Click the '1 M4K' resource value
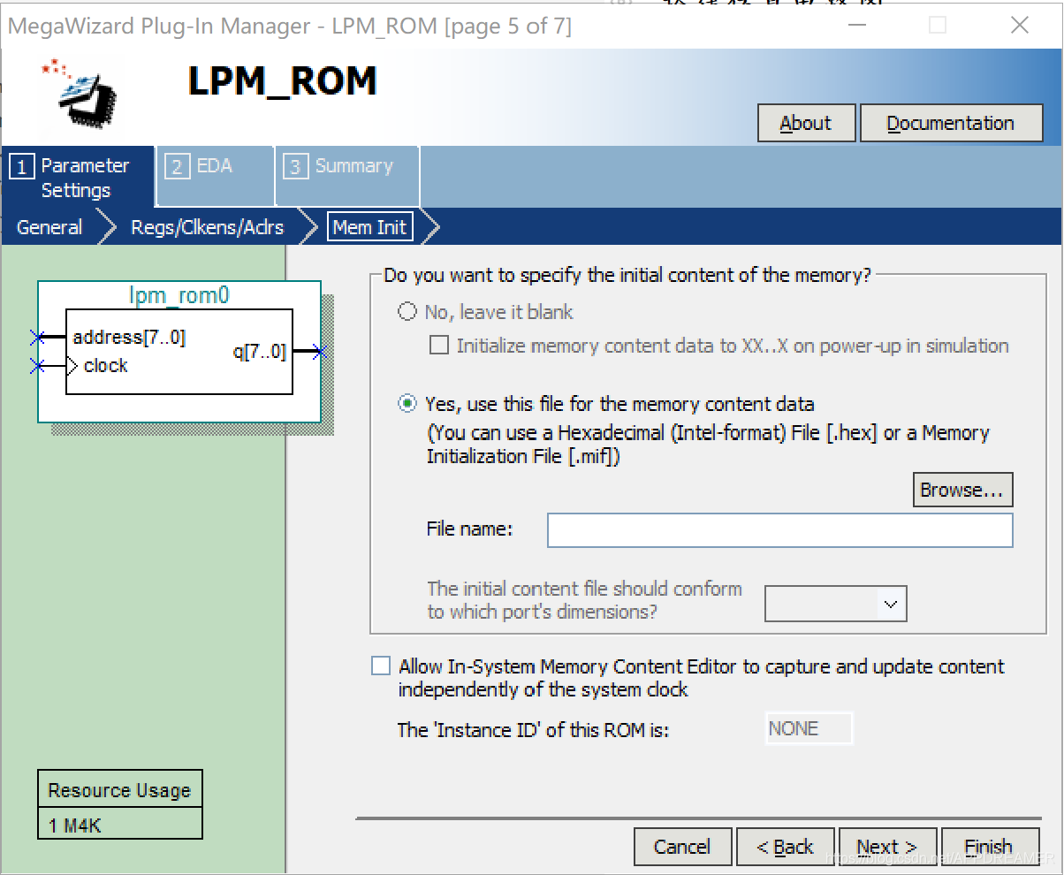This screenshot has height=875, width=1064. pos(75,826)
